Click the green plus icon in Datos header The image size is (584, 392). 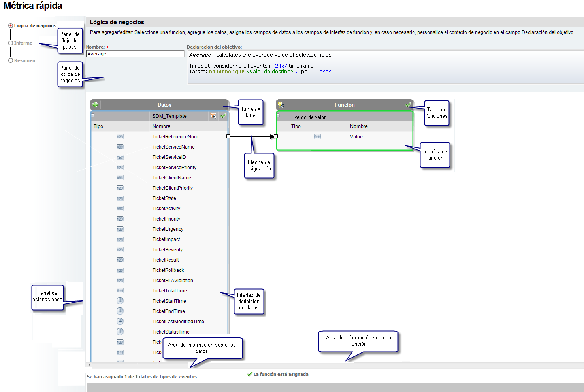(95, 105)
